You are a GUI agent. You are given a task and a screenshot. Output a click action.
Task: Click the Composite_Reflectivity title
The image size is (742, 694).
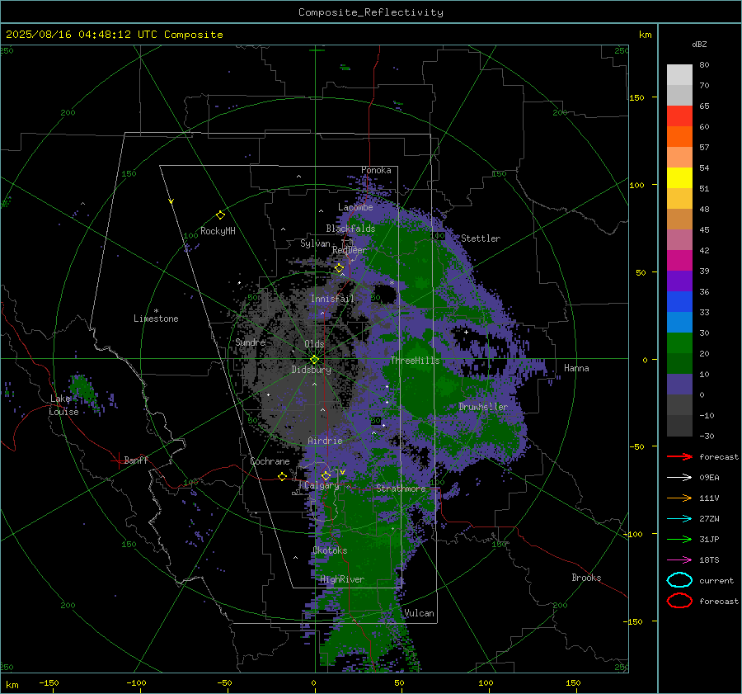click(x=371, y=12)
